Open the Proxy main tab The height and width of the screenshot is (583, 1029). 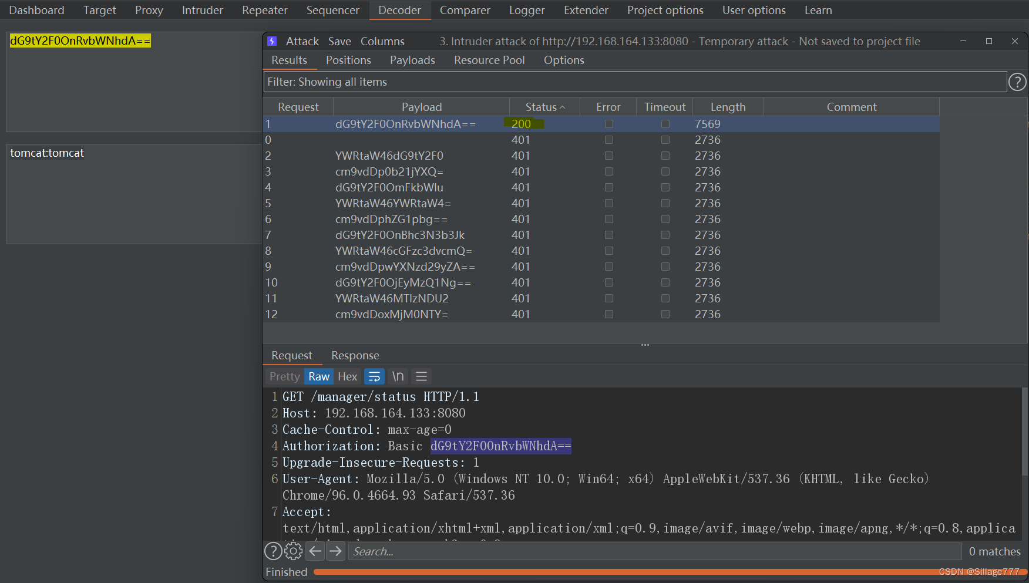click(149, 10)
